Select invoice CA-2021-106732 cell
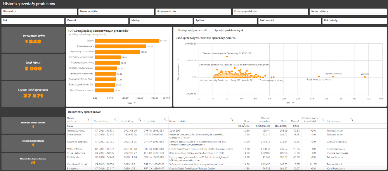This screenshot has width=388, height=171. (104, 149)
